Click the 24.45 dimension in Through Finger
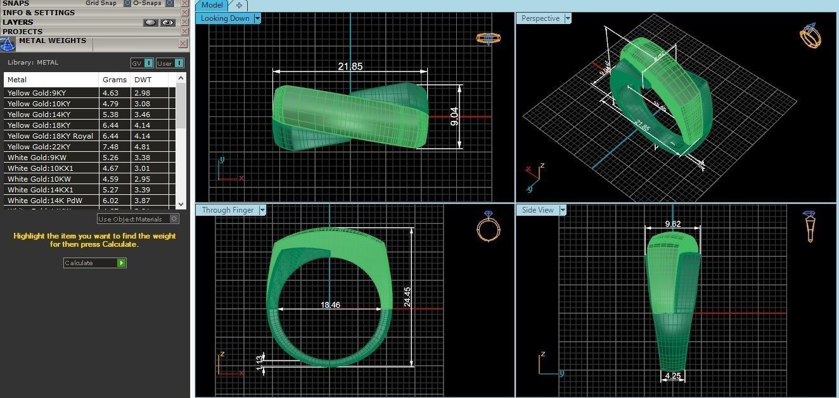839x398 pixels. [407, 297]
